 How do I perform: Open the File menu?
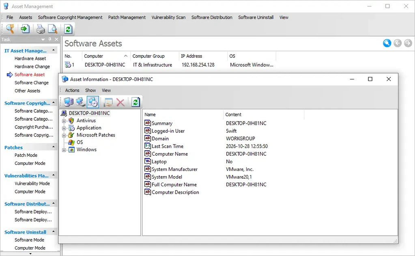(10, 17)
